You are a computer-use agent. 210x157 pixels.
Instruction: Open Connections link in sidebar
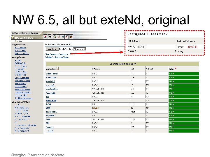coord(20,69)
